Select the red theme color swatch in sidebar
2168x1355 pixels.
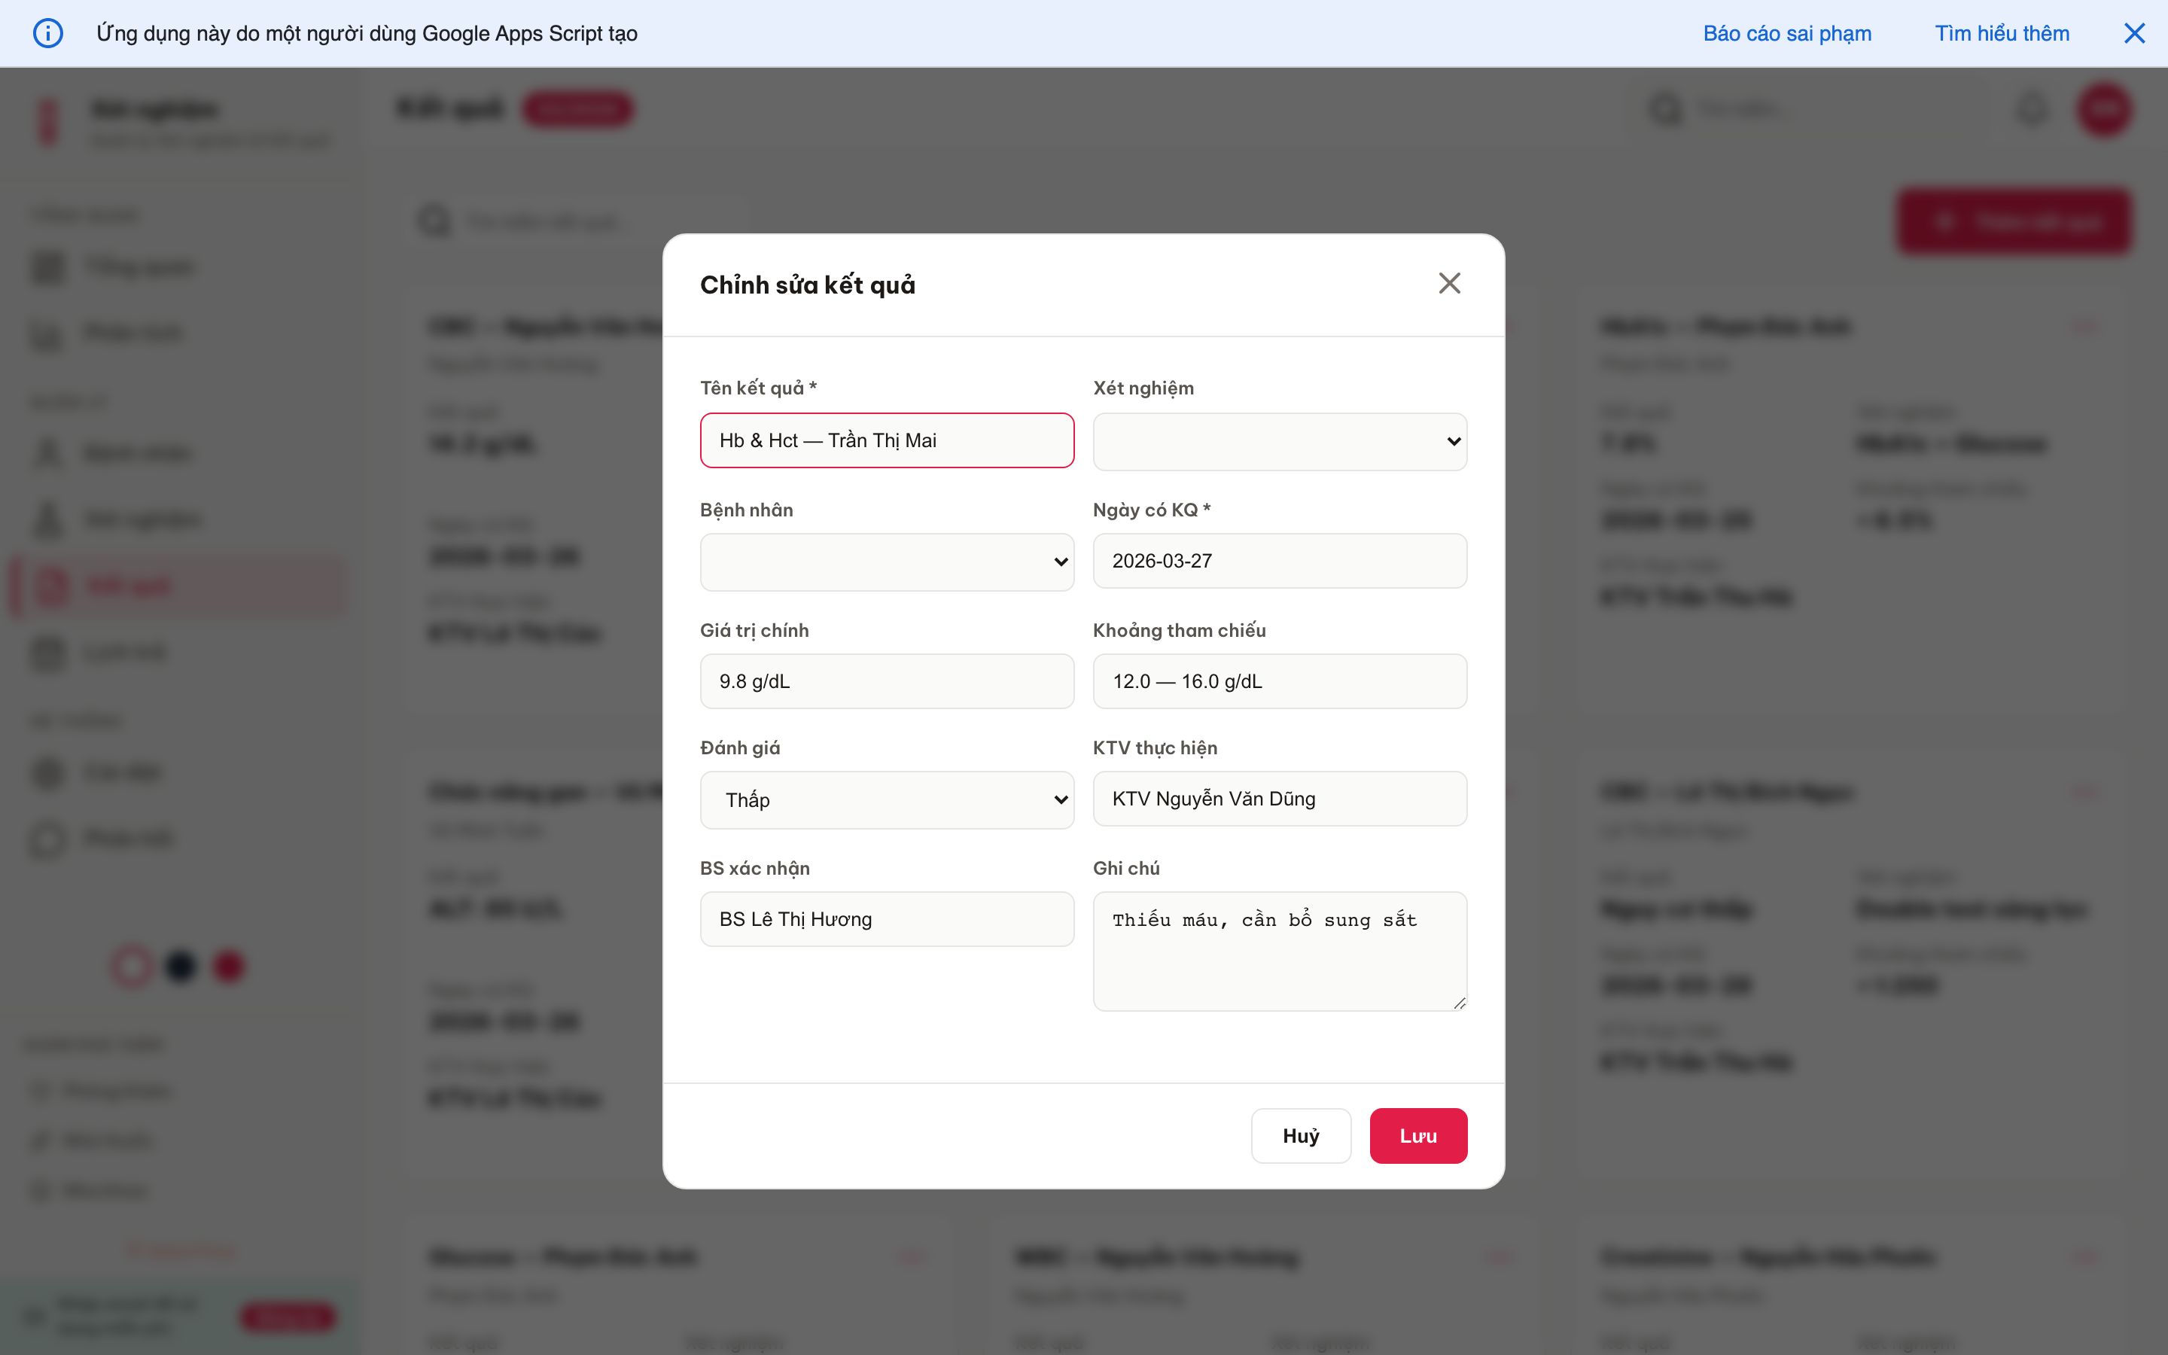tap(228, 965)
